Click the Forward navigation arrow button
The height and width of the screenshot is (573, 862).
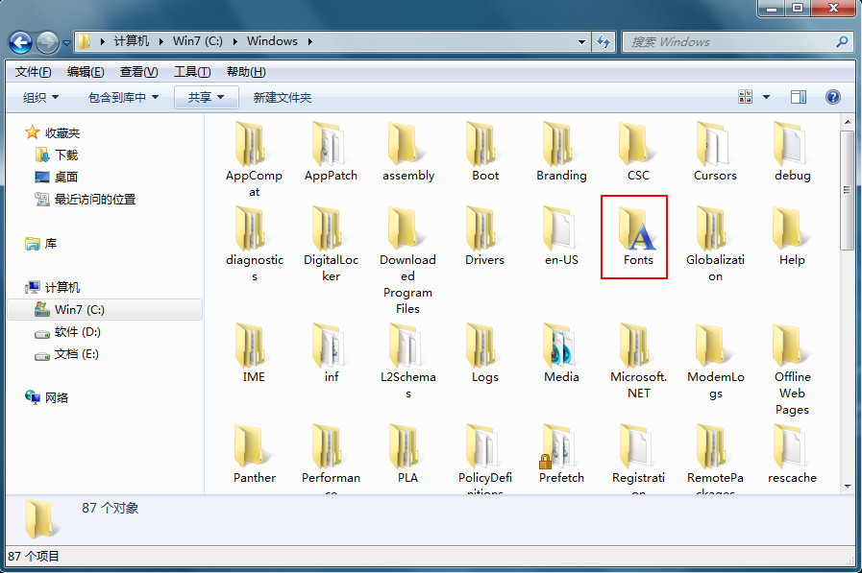click(48, 42)
